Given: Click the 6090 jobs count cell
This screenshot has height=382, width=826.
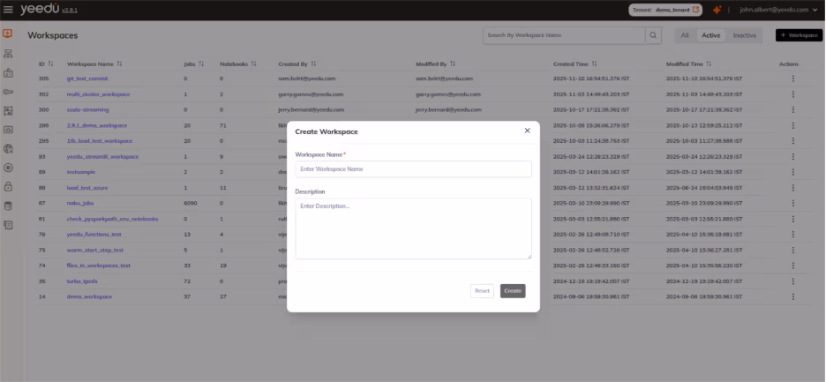Looking at the screenshot, I should tap(190, 203).
